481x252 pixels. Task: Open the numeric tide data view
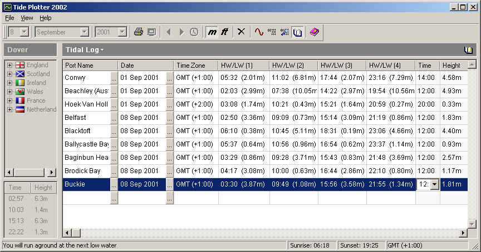coord(272,32)
